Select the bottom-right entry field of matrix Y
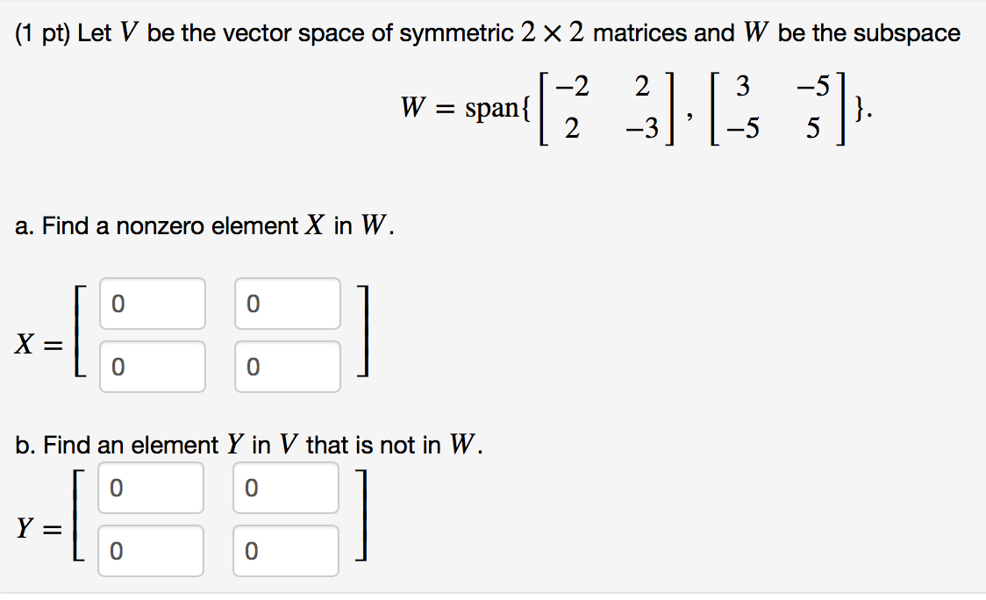This screenshot has height=600, width=986. pos(287,550)
